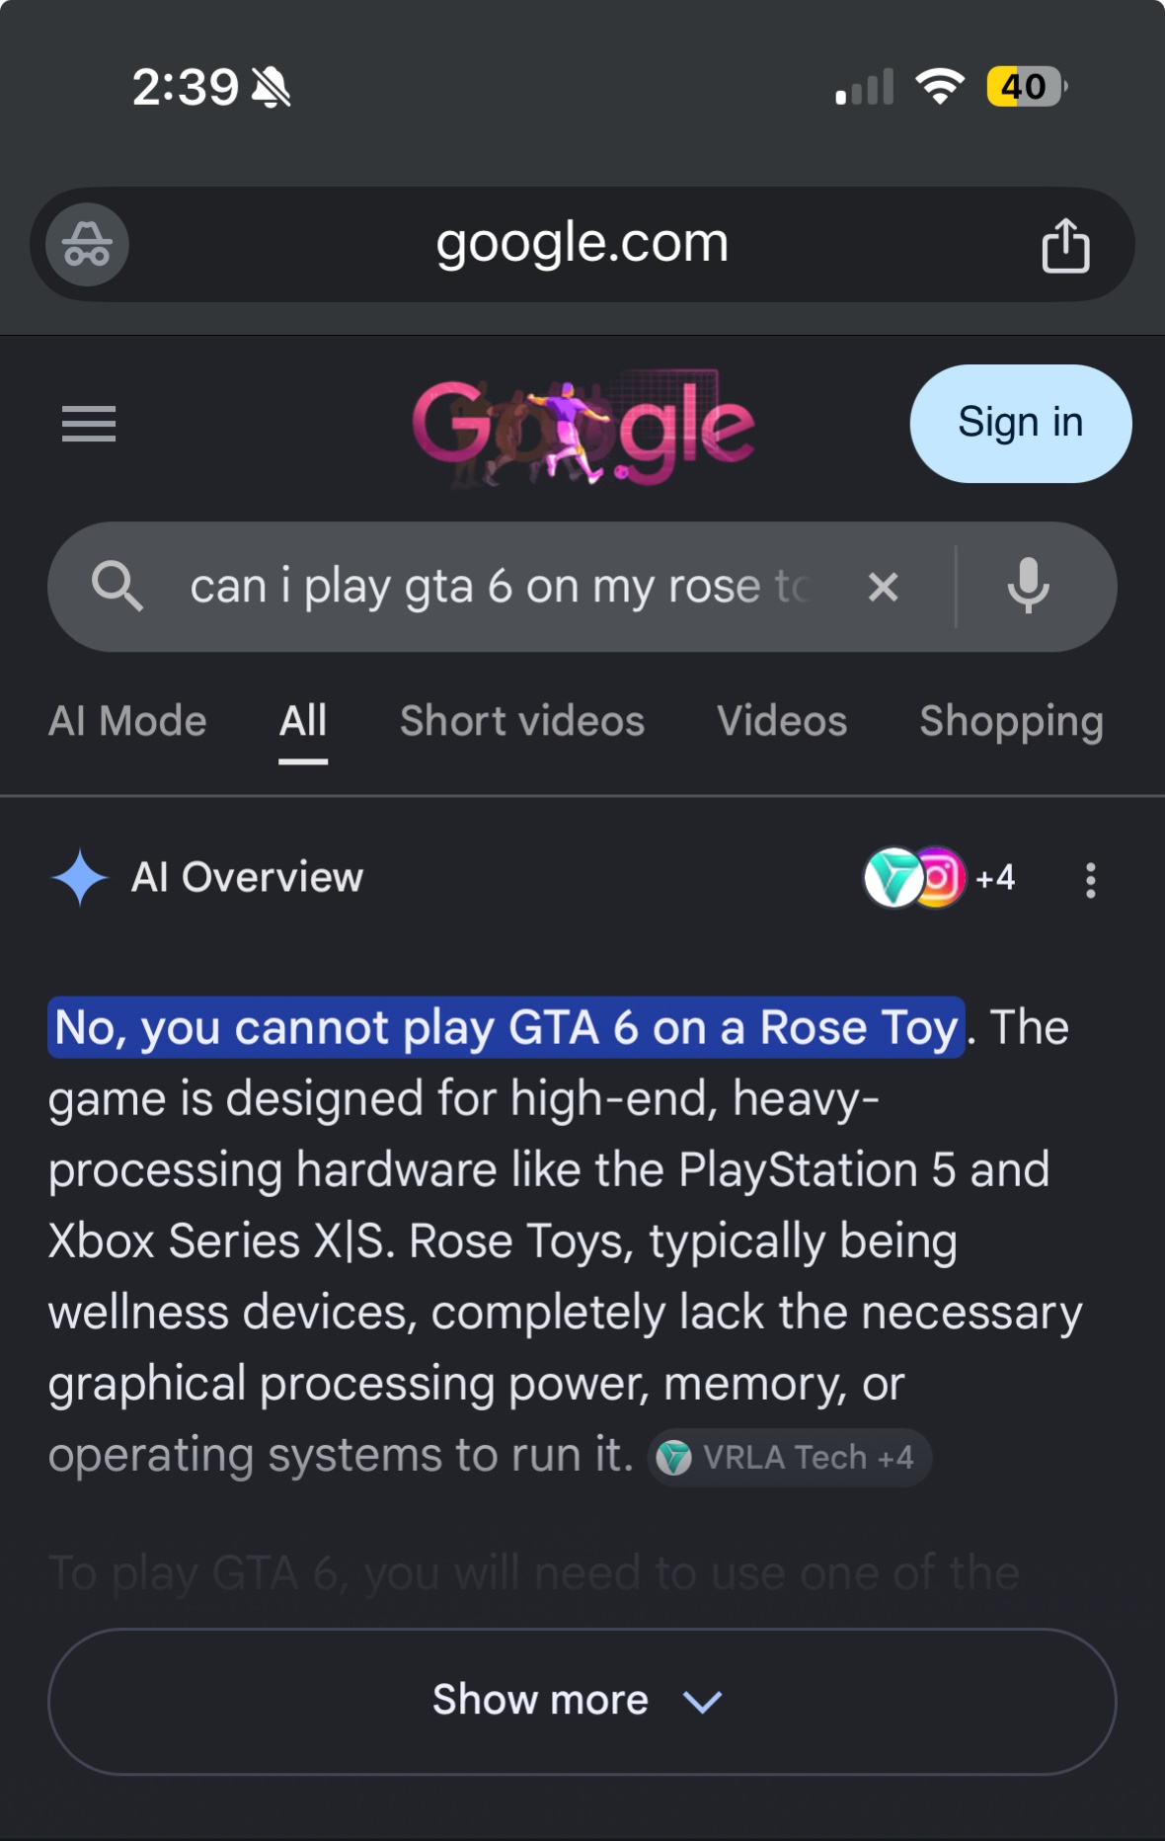Tap the search magnifier icon
The height and width of the screenshot is (1841, 1165).
(117, 587)
